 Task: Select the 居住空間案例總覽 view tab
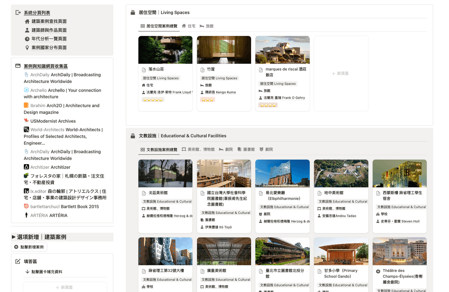point(159,26)
